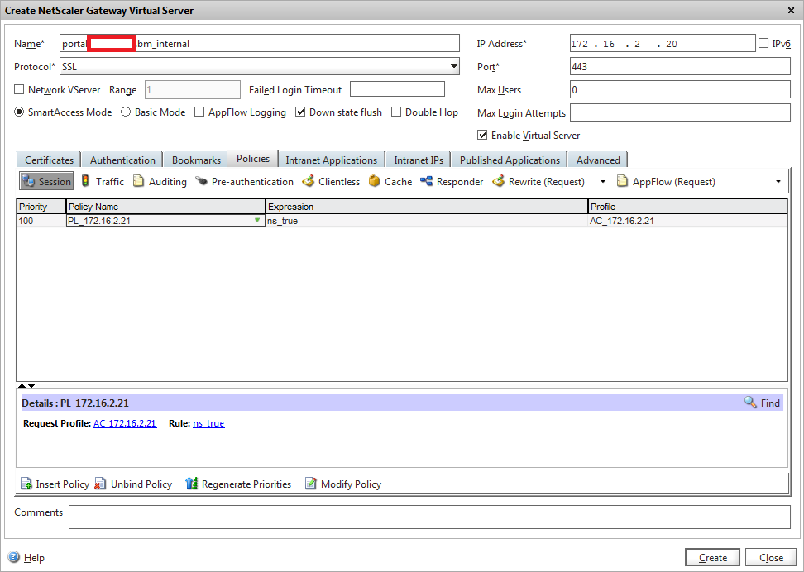The height and width of the screenshot is (572, 804).
Task: Open the Traffic policy type
Action: coord(102,182)
